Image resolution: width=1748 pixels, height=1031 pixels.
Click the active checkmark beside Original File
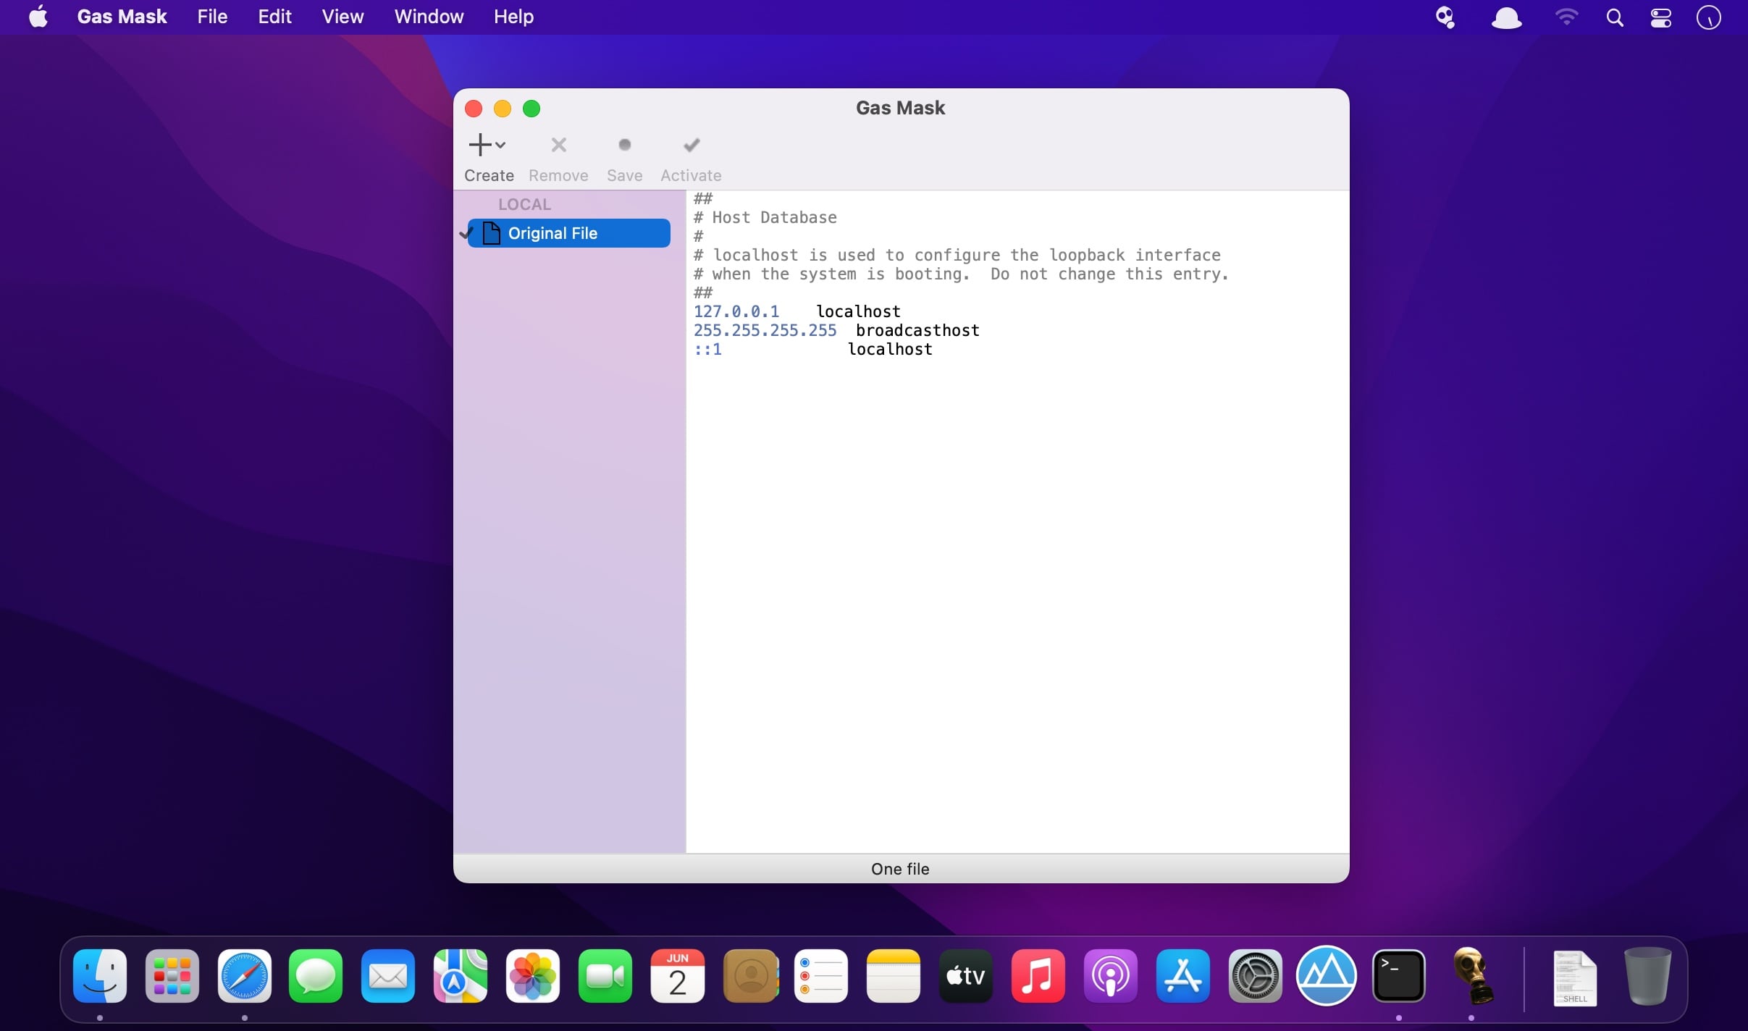click(x=466, y=233)
